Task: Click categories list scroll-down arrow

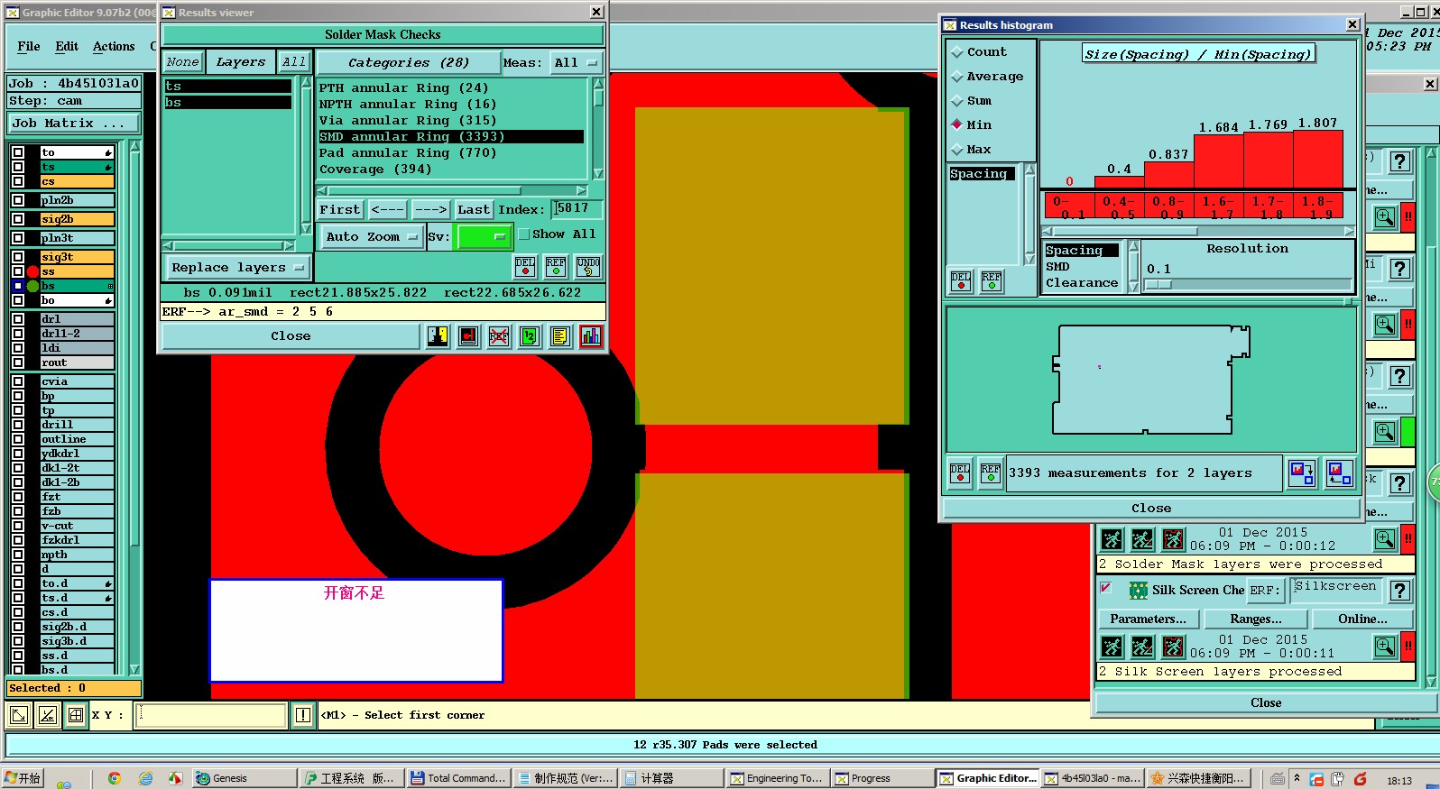Action: (x=597, y=173)
